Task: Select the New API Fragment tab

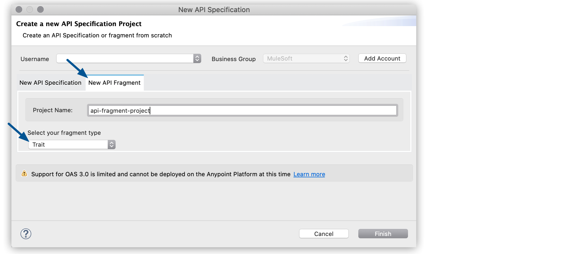Action: point(114,83)
